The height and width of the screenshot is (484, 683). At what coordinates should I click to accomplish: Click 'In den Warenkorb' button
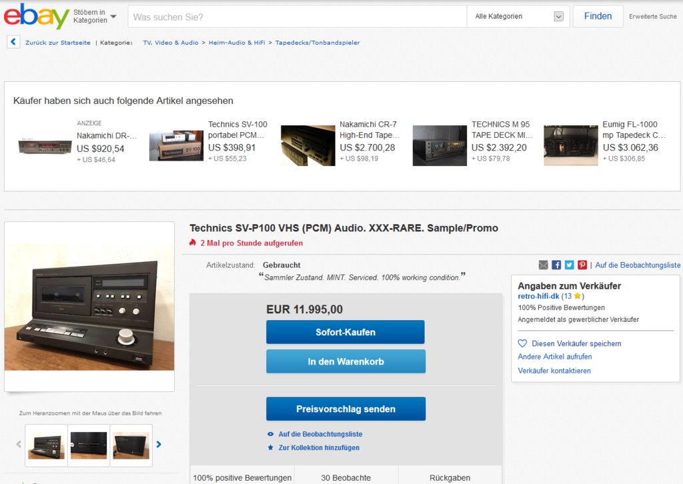point(345,361)
